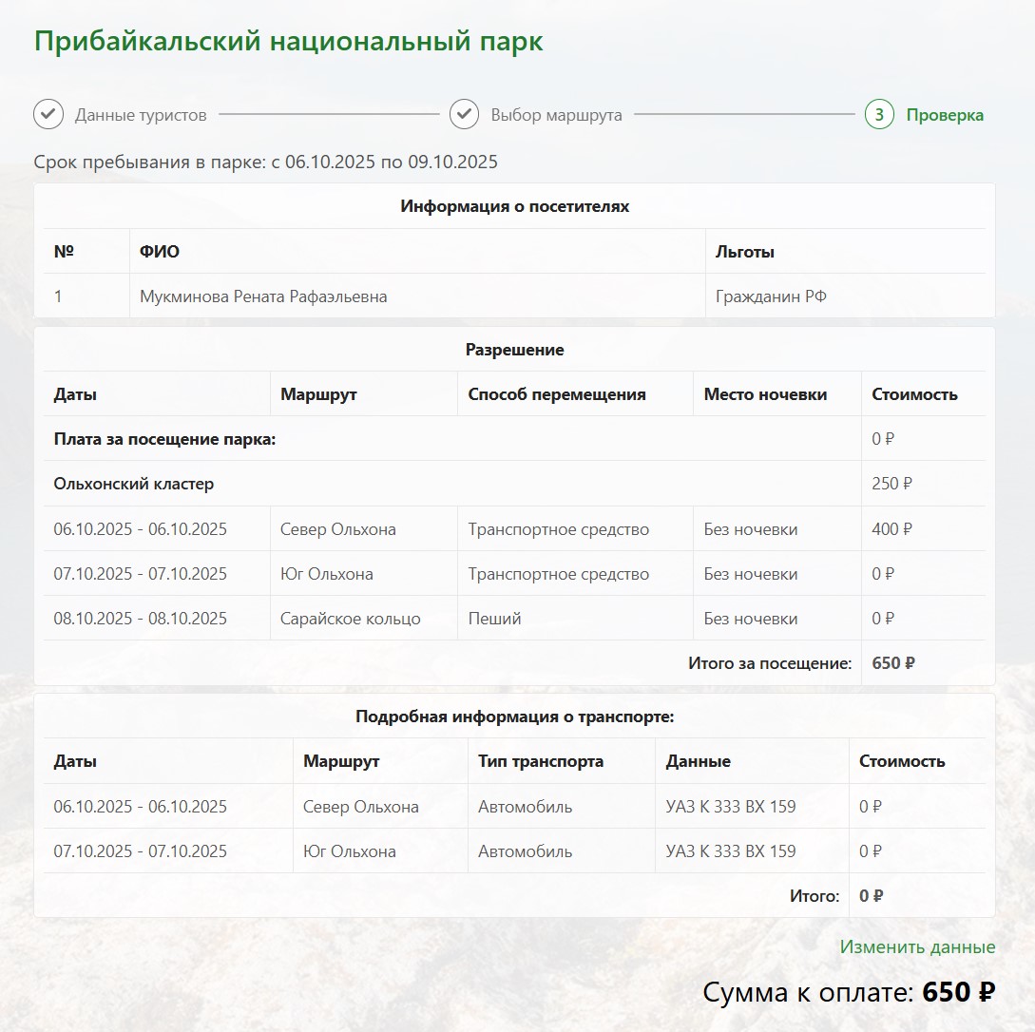Image resolution: width=1035 pixels, height=1032 pixels.
Task: Click the Изменить данные link
Action: click(917, 946)
